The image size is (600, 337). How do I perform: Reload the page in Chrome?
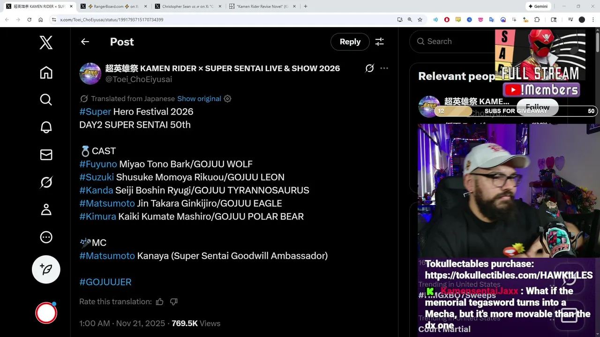pos(29,20)
